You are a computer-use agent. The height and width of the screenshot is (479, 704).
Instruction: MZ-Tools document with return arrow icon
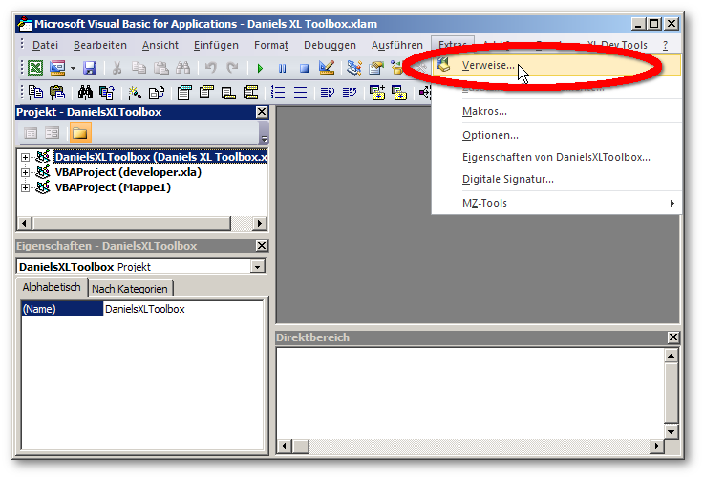click(157, 93)
